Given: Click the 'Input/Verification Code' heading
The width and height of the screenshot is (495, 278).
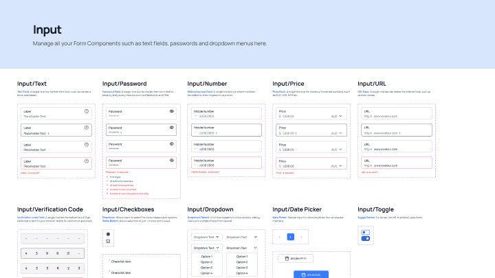Looking at the screenshot, I should pos(50,209).
